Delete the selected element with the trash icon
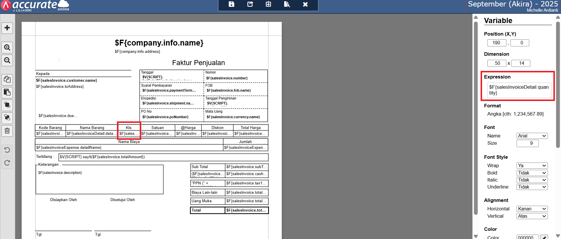The height and width of the screenshot is (239, 561). pos(7,131)
